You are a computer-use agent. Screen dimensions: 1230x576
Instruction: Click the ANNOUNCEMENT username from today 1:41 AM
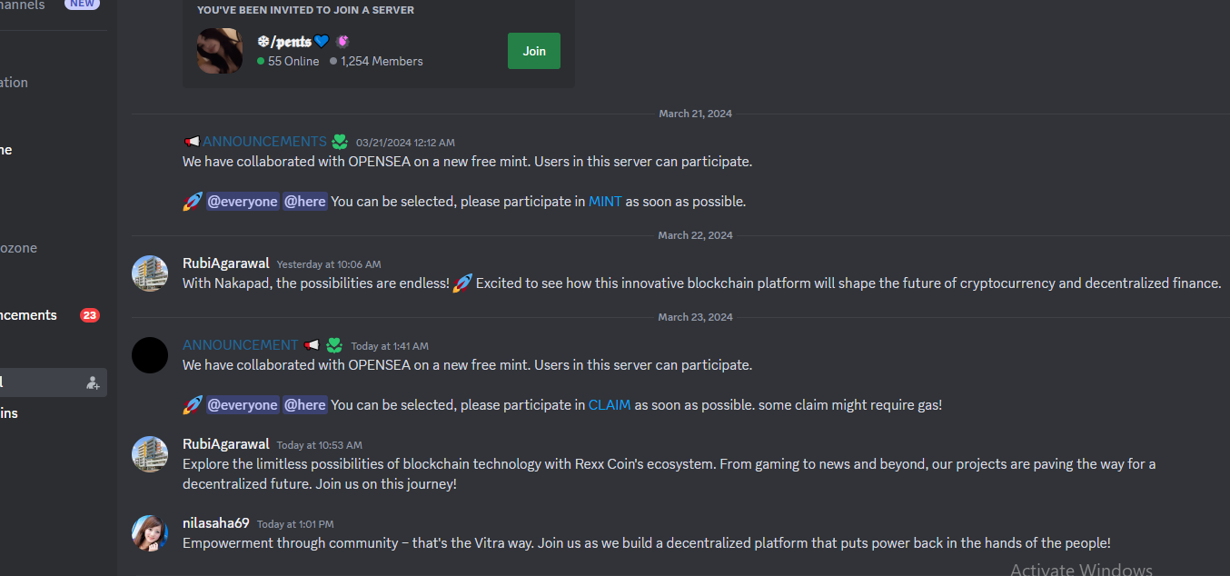coord(240,345)
